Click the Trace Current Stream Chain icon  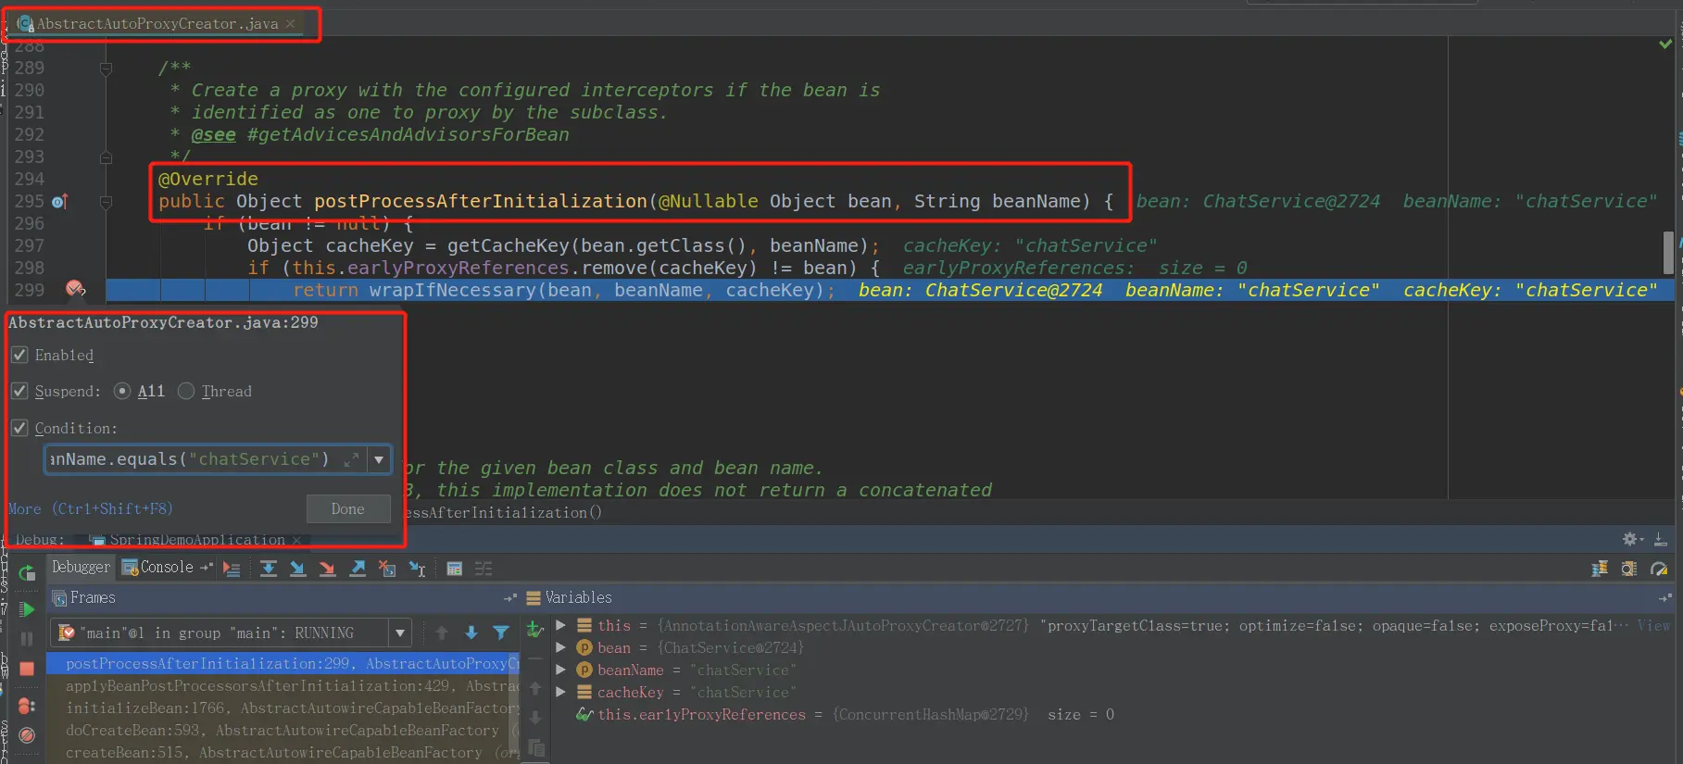[484, 569]
